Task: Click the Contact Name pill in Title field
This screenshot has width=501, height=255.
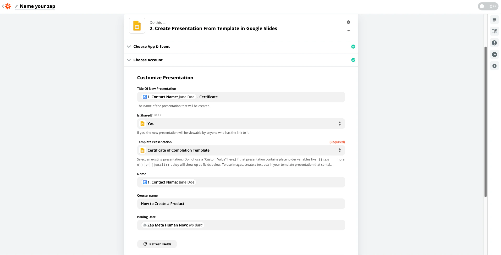Action: point(169,97)
